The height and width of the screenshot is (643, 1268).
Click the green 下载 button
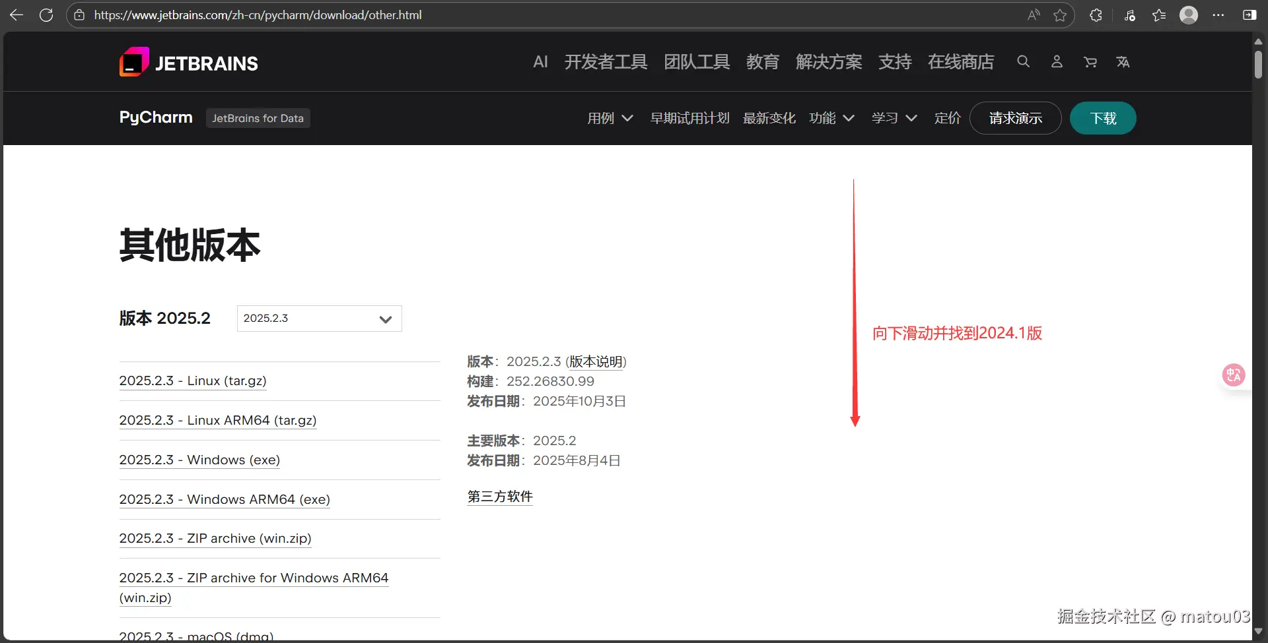pyautogui.click(x=1103, y=118)
